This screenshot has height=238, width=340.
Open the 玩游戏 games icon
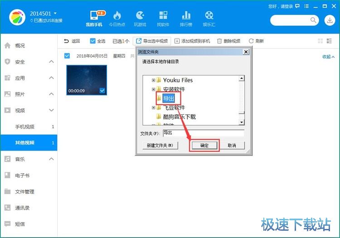(140, 15)
